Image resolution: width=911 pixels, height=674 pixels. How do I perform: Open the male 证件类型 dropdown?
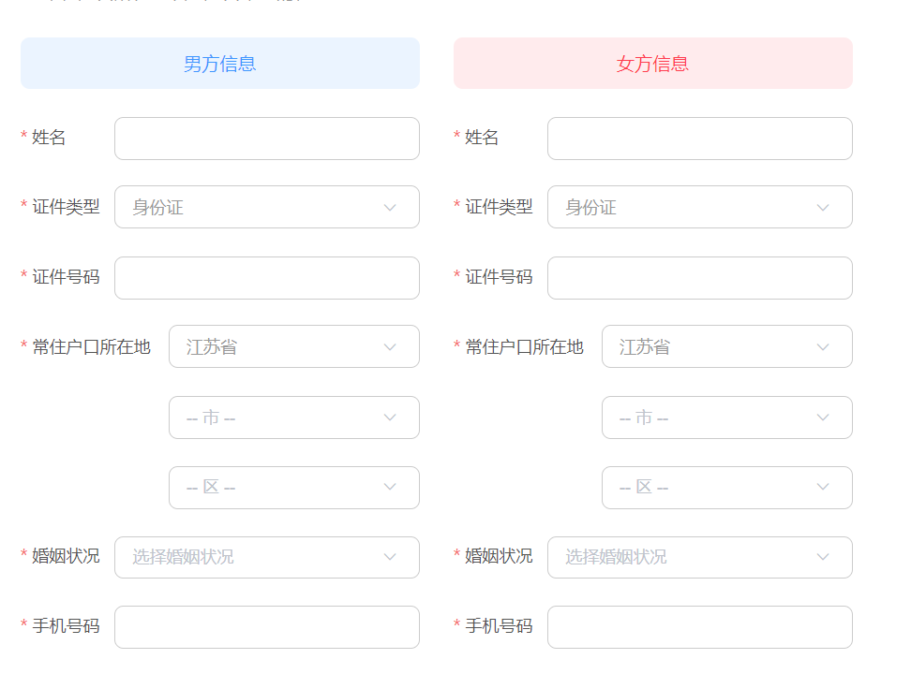click(x=267, y=207)
